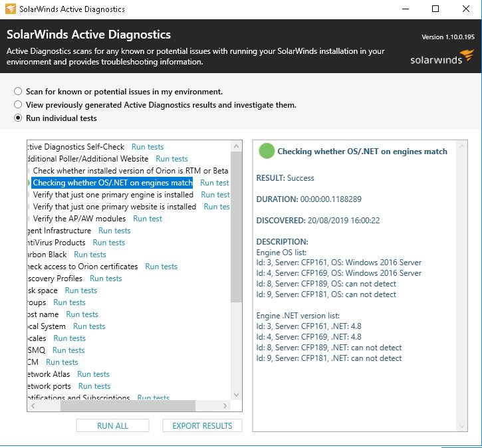Select 'View previously generated Active Diagnostics results' option

click(x=19, y=105)
